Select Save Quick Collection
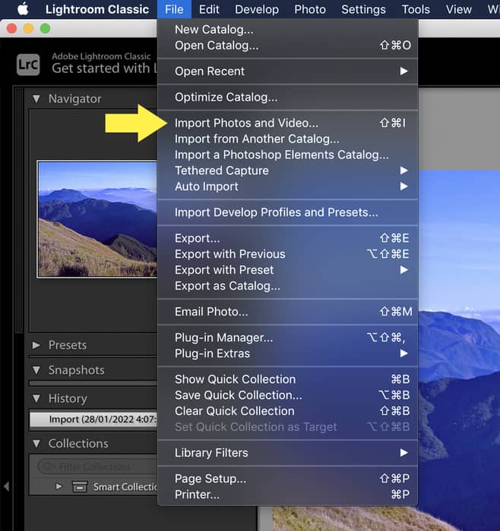 pos(288,395)
